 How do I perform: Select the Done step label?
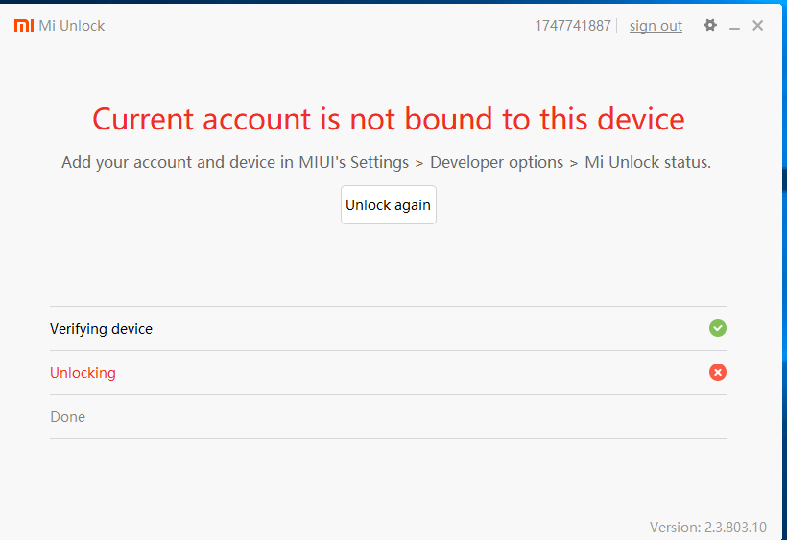(67, 417)
